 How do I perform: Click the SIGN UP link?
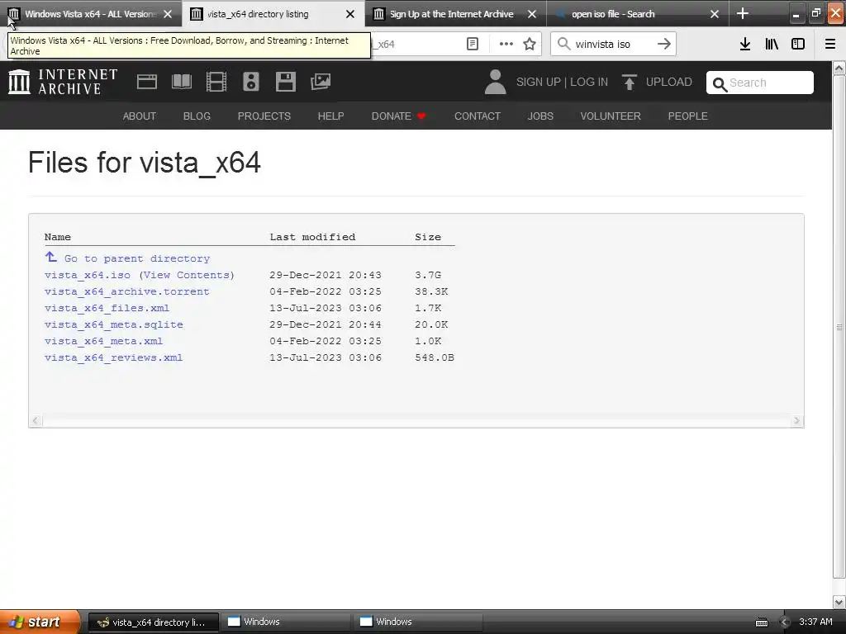tap(539, 82)
